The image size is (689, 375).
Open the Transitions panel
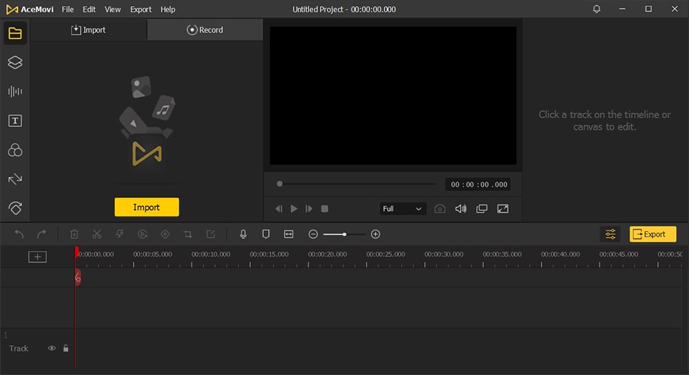(15, 179)
